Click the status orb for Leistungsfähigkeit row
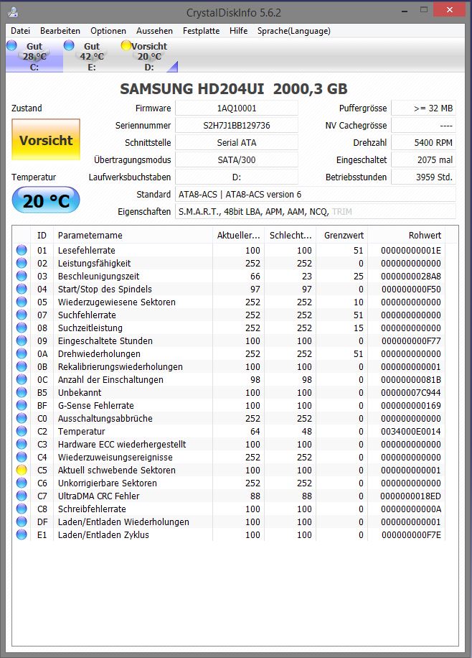472x658 pixels. pyautogui.click(x=22, y=263)
